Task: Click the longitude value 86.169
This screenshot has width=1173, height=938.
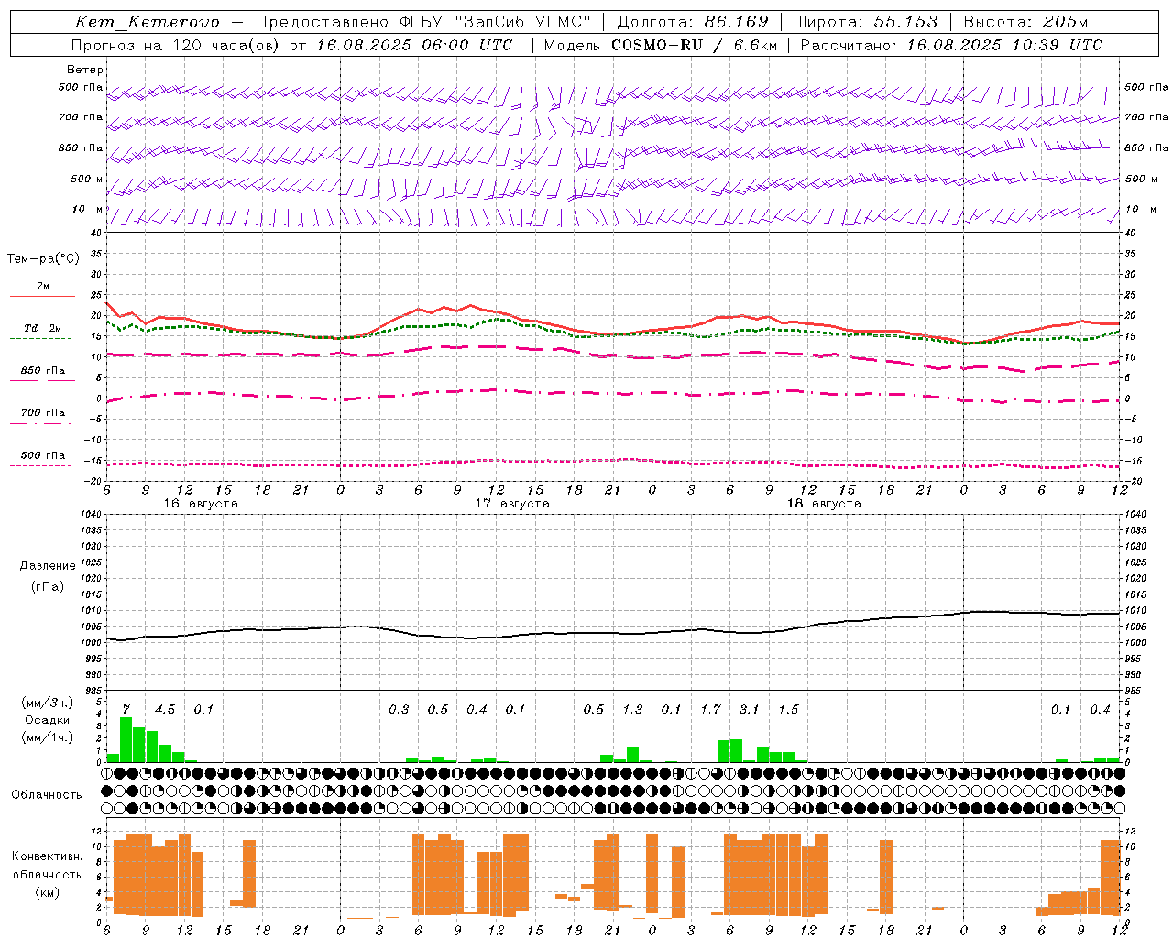Action: [737, 22]
